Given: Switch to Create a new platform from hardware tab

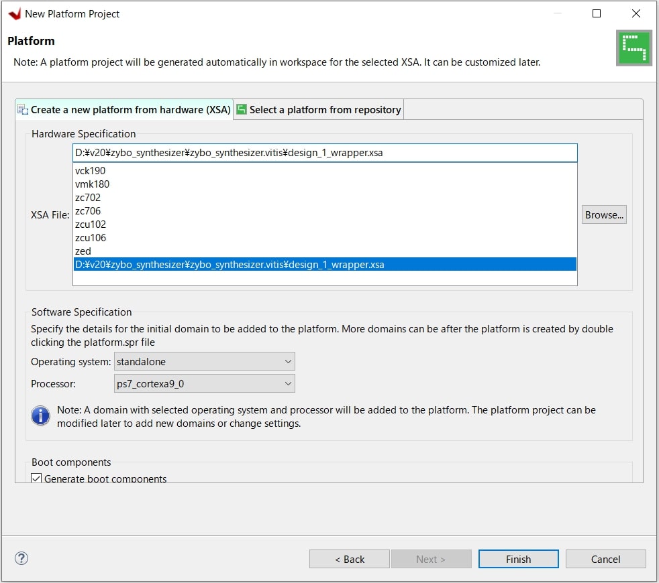Looking at the screenshot, I should pyautogui.click(x=124, y=109).
